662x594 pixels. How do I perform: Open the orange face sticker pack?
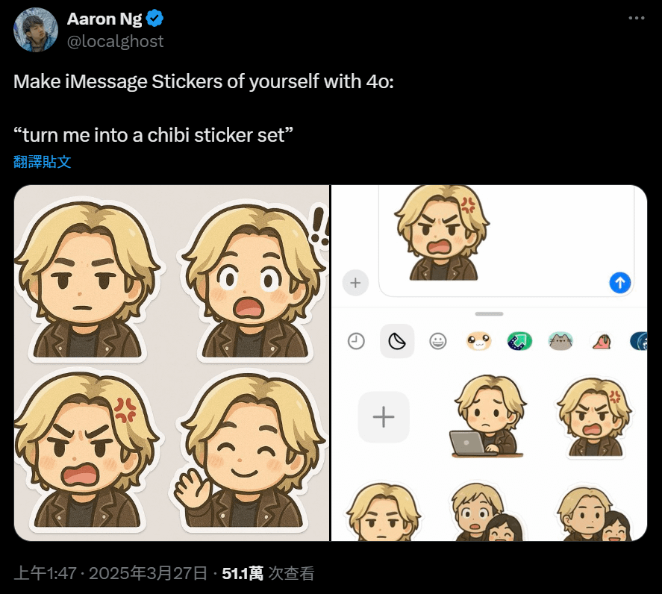point(478,341)
